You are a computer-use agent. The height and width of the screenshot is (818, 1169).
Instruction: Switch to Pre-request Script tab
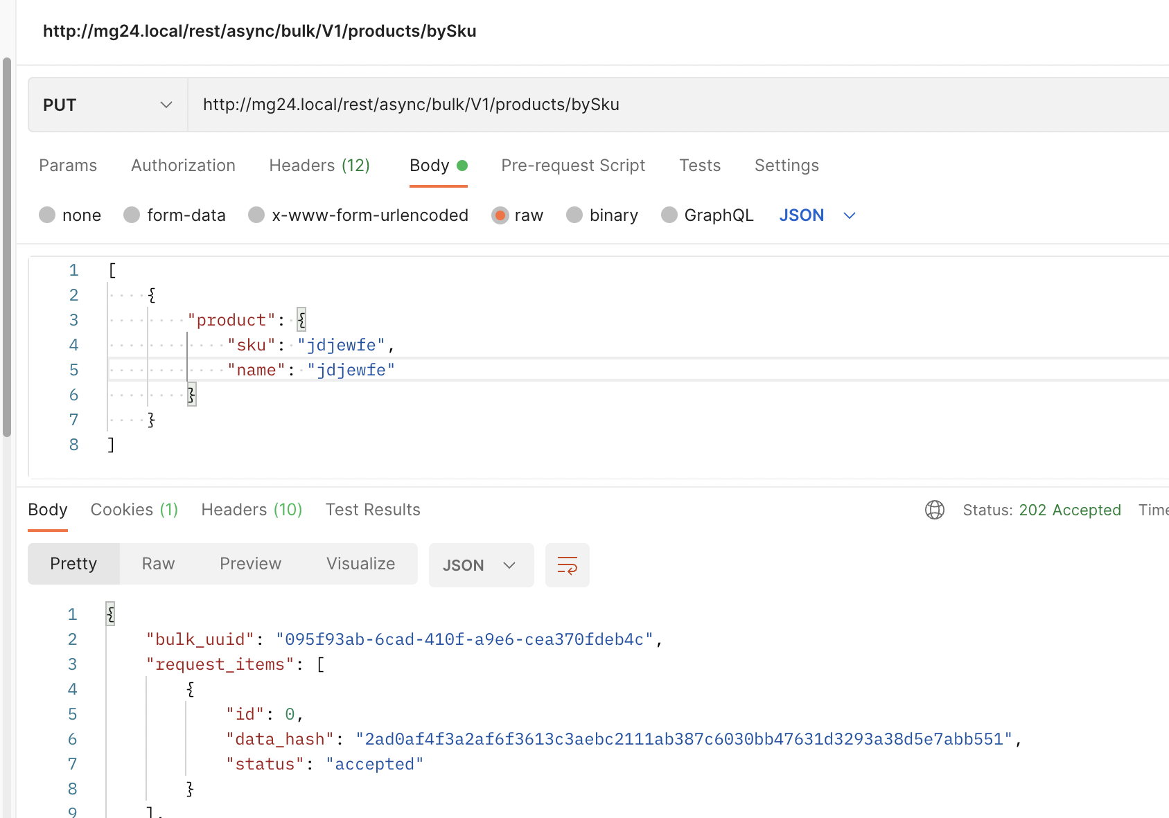(x=573, y=166)
